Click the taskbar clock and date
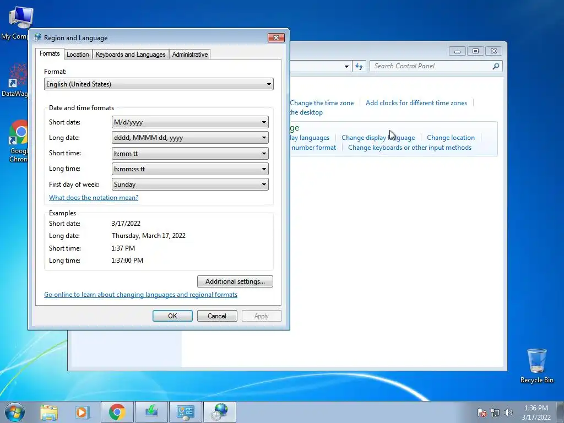 536,413
